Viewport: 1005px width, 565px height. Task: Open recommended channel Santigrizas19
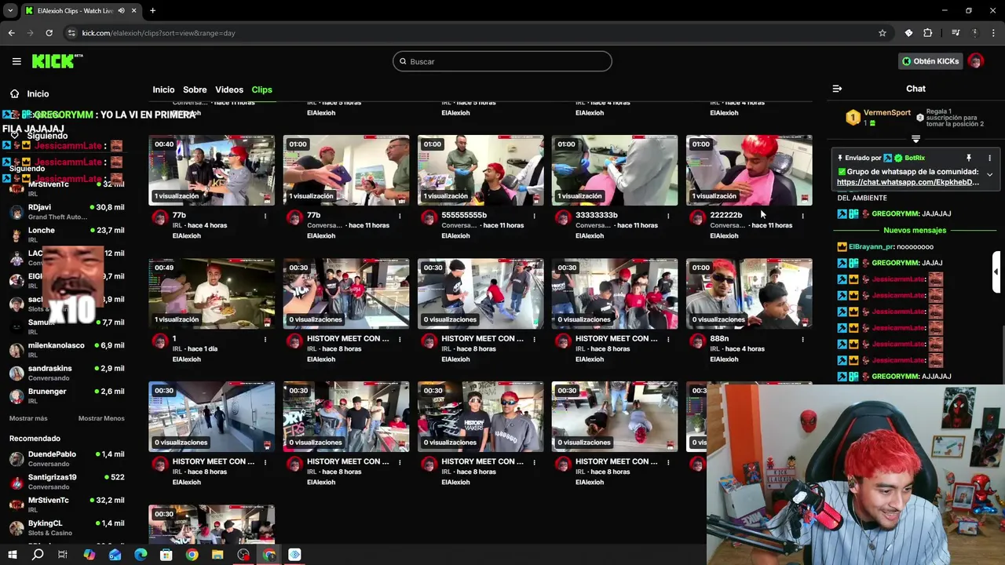(67, 481)
